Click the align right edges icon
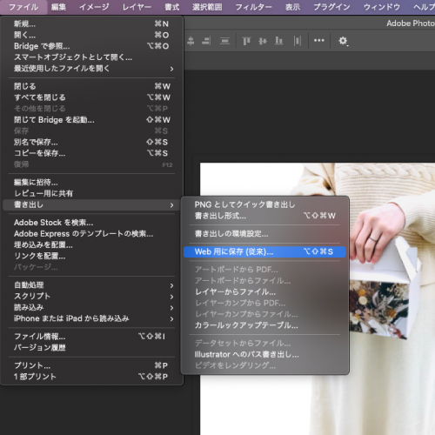Image resolution: width=435 pixels, height=435 pixels. click(206, 41)
